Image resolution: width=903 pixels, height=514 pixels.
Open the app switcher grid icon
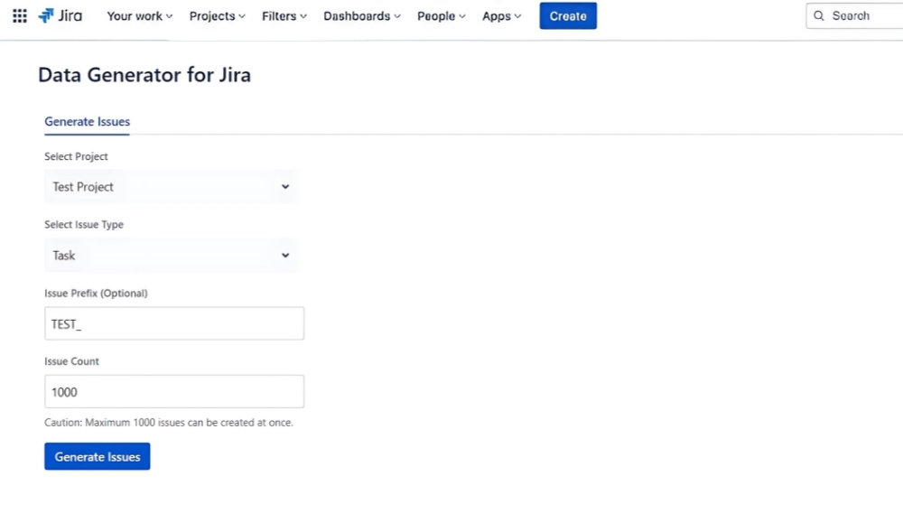(x=20, y=16)
